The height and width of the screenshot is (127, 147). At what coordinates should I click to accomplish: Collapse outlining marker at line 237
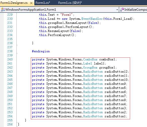pyautogui.click(x=17, y=45)
